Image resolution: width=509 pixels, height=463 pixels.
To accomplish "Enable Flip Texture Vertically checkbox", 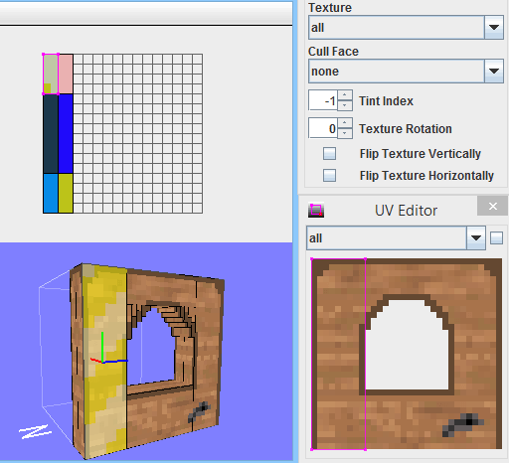I will 329,154.
